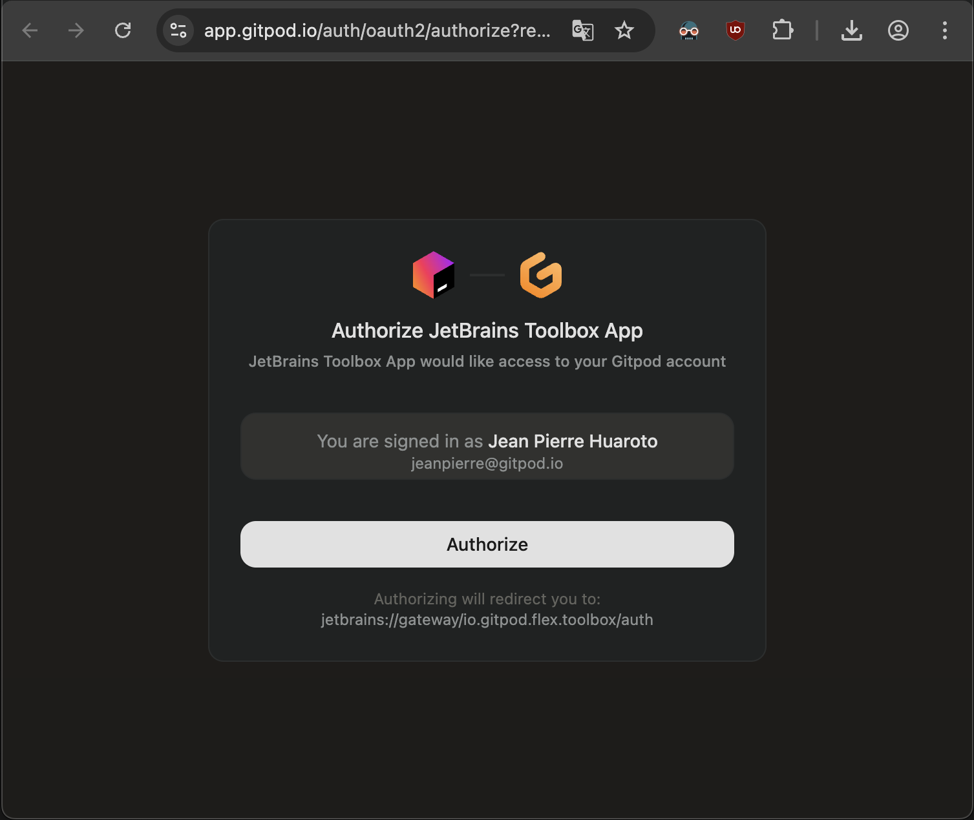Bookmark this page with star icon
The image size is (974, 820).
(x=624, y=30)
